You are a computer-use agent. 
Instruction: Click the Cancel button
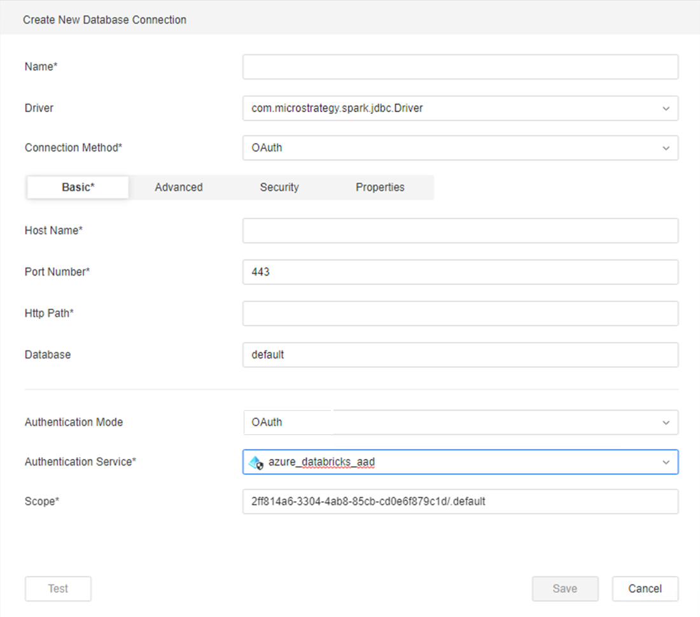645,588
